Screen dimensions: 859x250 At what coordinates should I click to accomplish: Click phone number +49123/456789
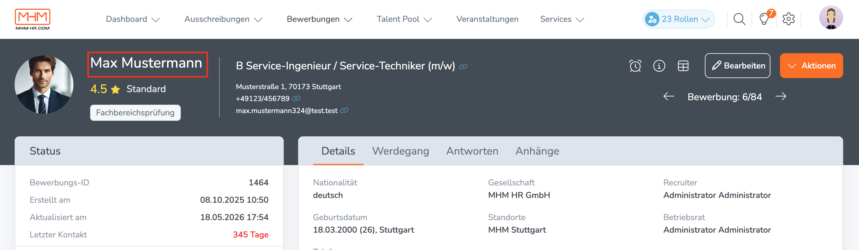[x=262, y=98]
